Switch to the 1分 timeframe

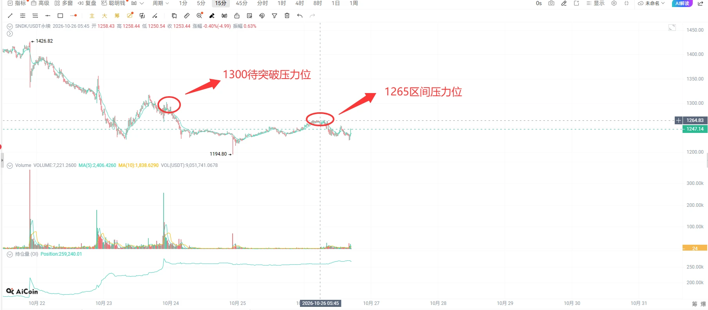(x=183, y=3)
